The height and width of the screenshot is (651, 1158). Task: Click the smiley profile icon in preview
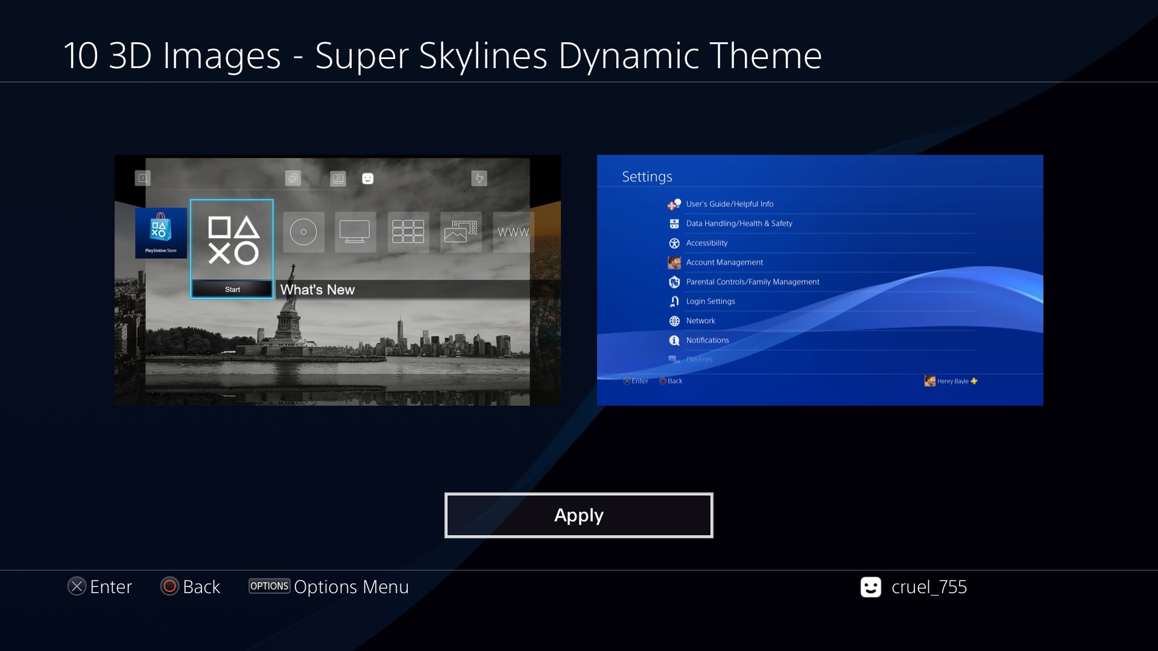(x=368, y=178)
